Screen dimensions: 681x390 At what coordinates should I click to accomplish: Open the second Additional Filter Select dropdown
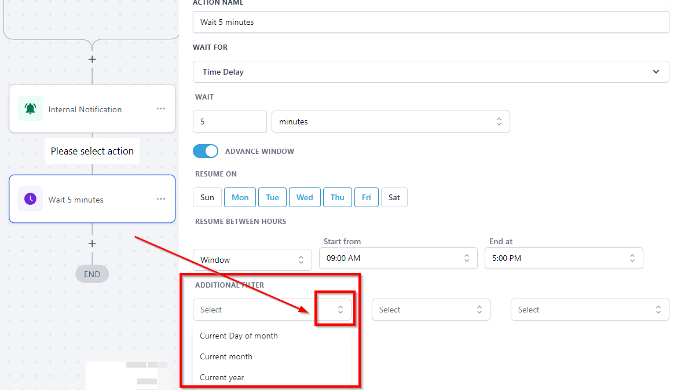click(431, 310)
